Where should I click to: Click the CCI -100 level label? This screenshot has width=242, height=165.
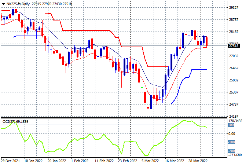point(231,142)
